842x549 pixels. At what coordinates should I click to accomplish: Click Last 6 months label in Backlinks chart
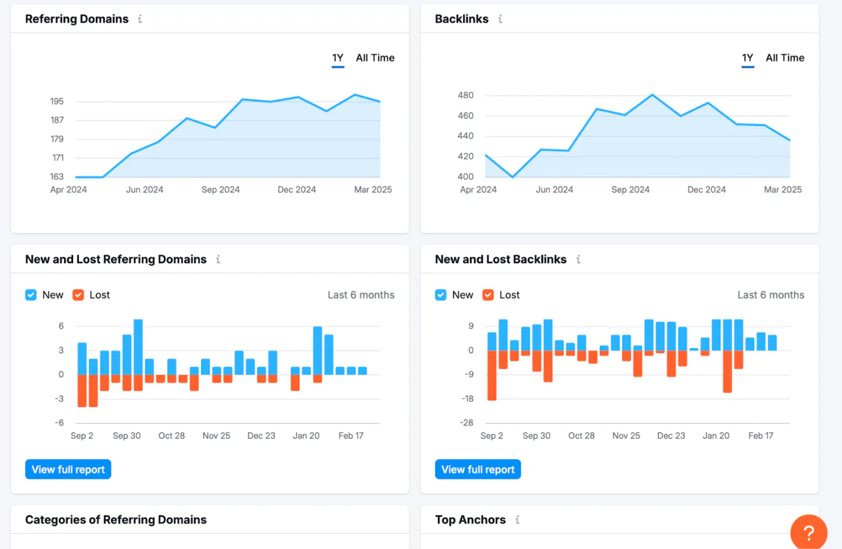click(771, 295)
